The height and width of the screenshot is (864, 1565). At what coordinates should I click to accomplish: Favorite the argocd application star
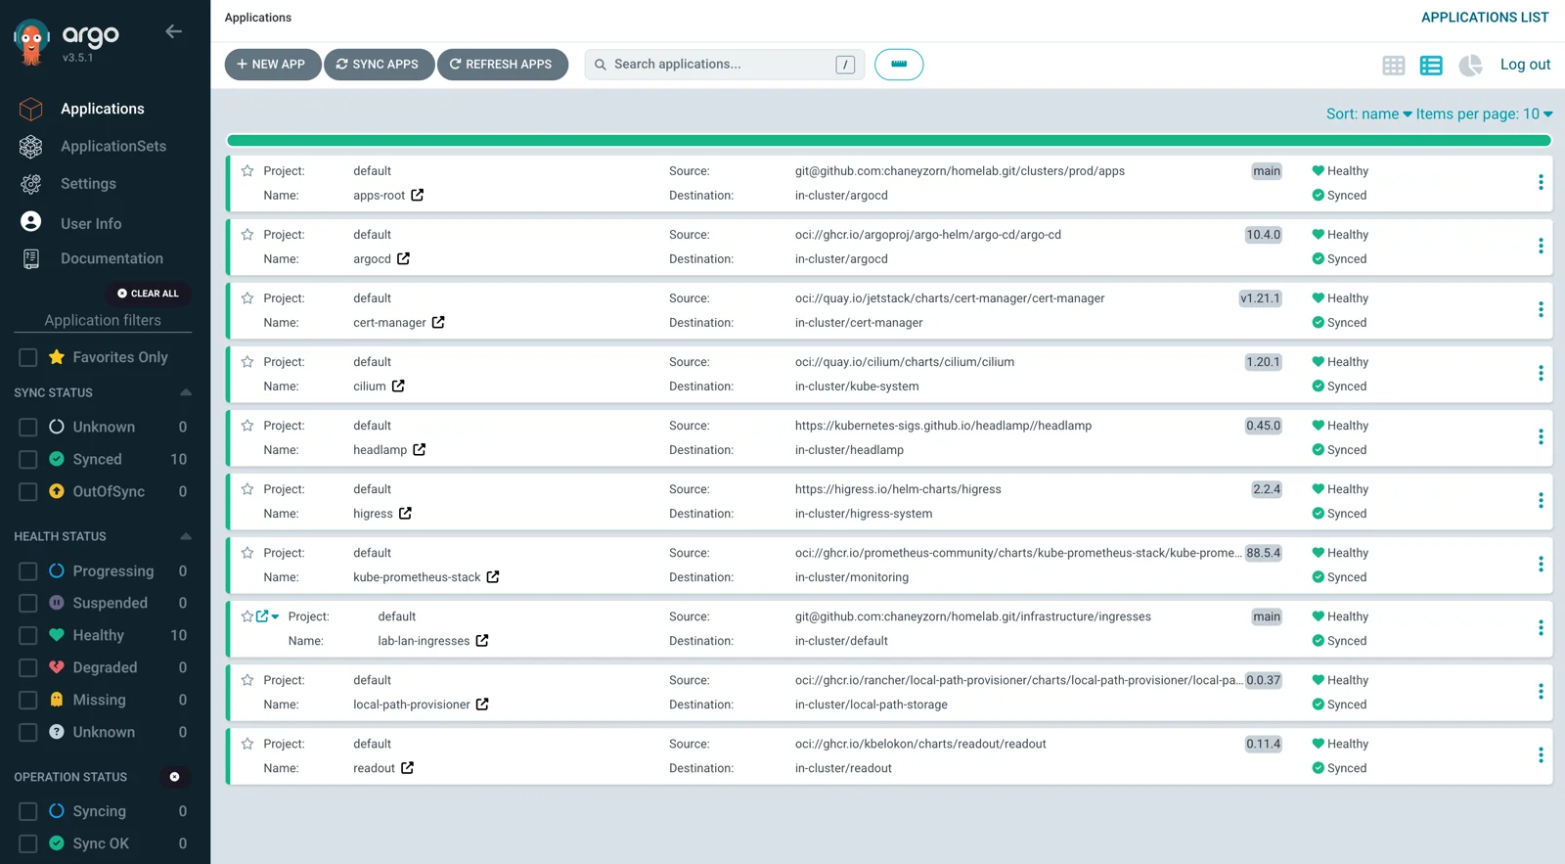pyautogui.click(x=247, y=235)
